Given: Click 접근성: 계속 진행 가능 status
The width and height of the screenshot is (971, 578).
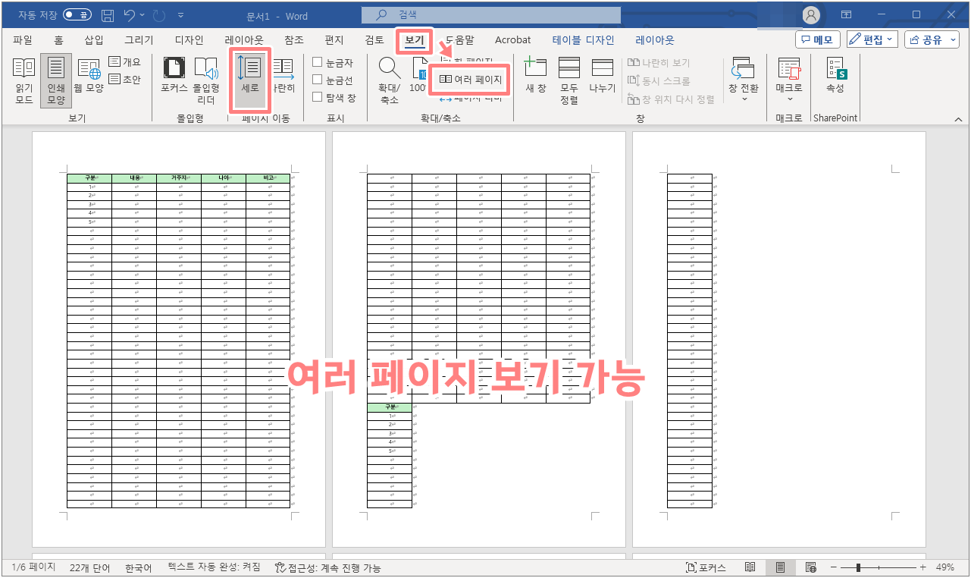Looking at the screenshot, I should click(x=328, y=567).
